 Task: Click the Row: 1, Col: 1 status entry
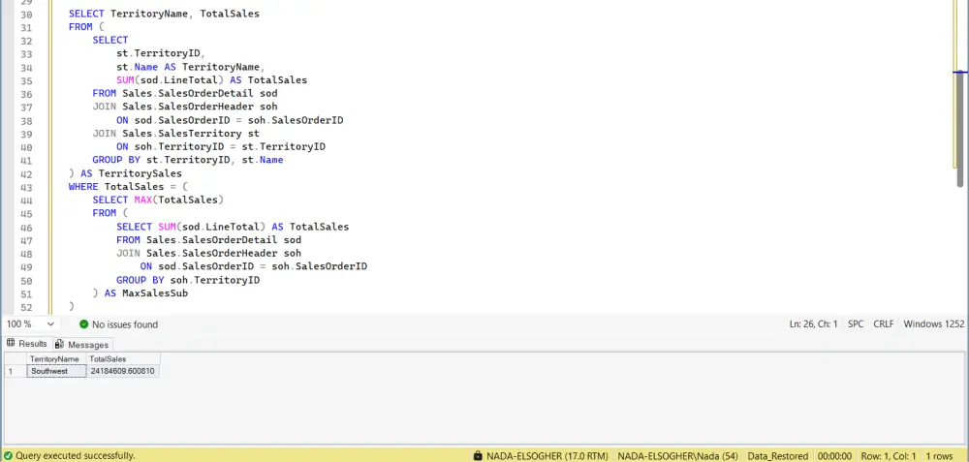889,456
